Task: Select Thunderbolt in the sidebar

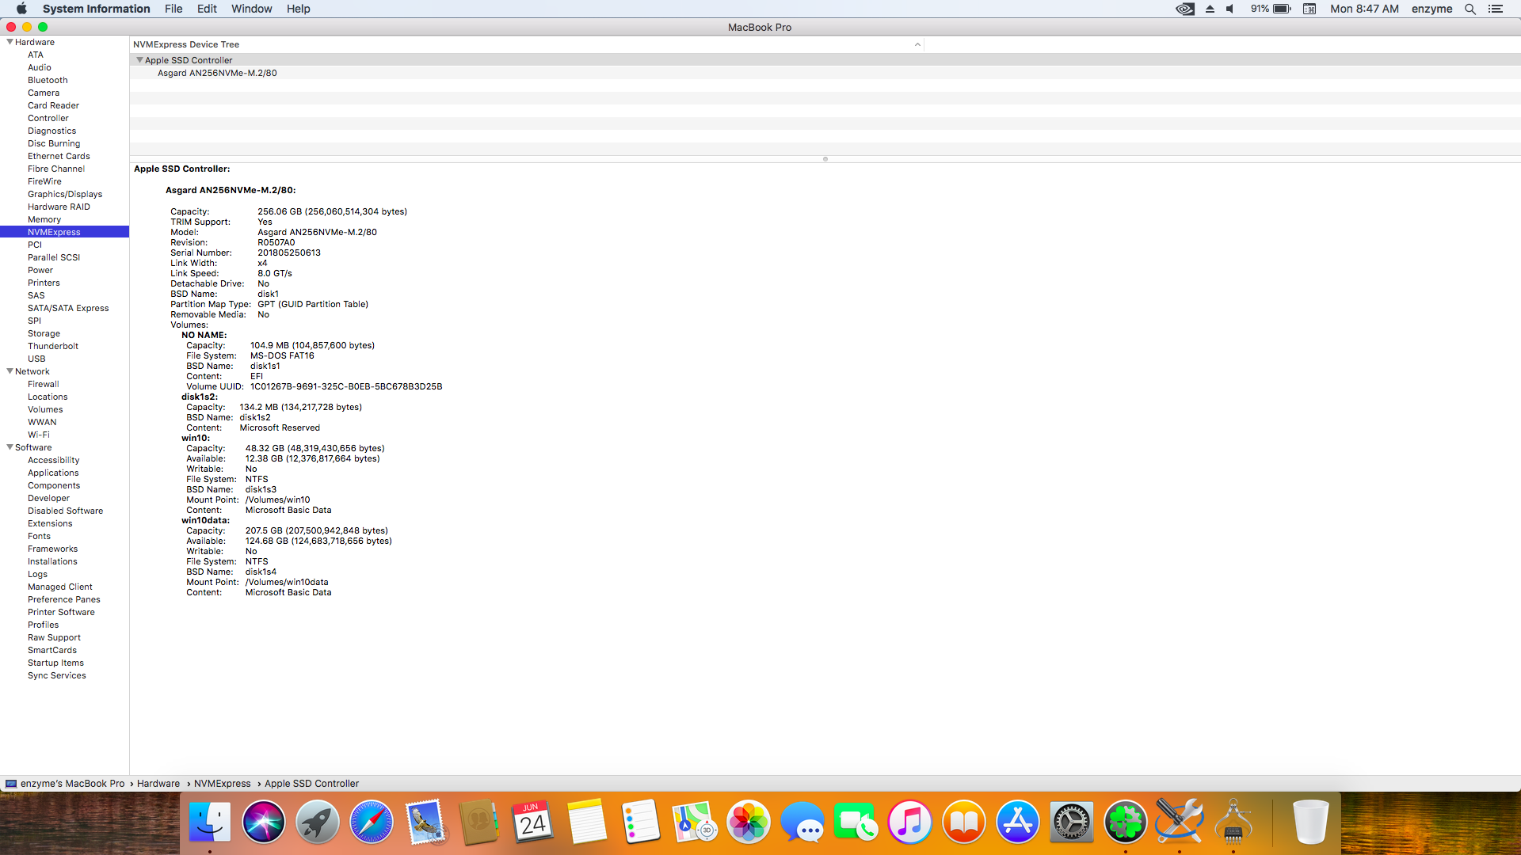Action: click(53, 346)
